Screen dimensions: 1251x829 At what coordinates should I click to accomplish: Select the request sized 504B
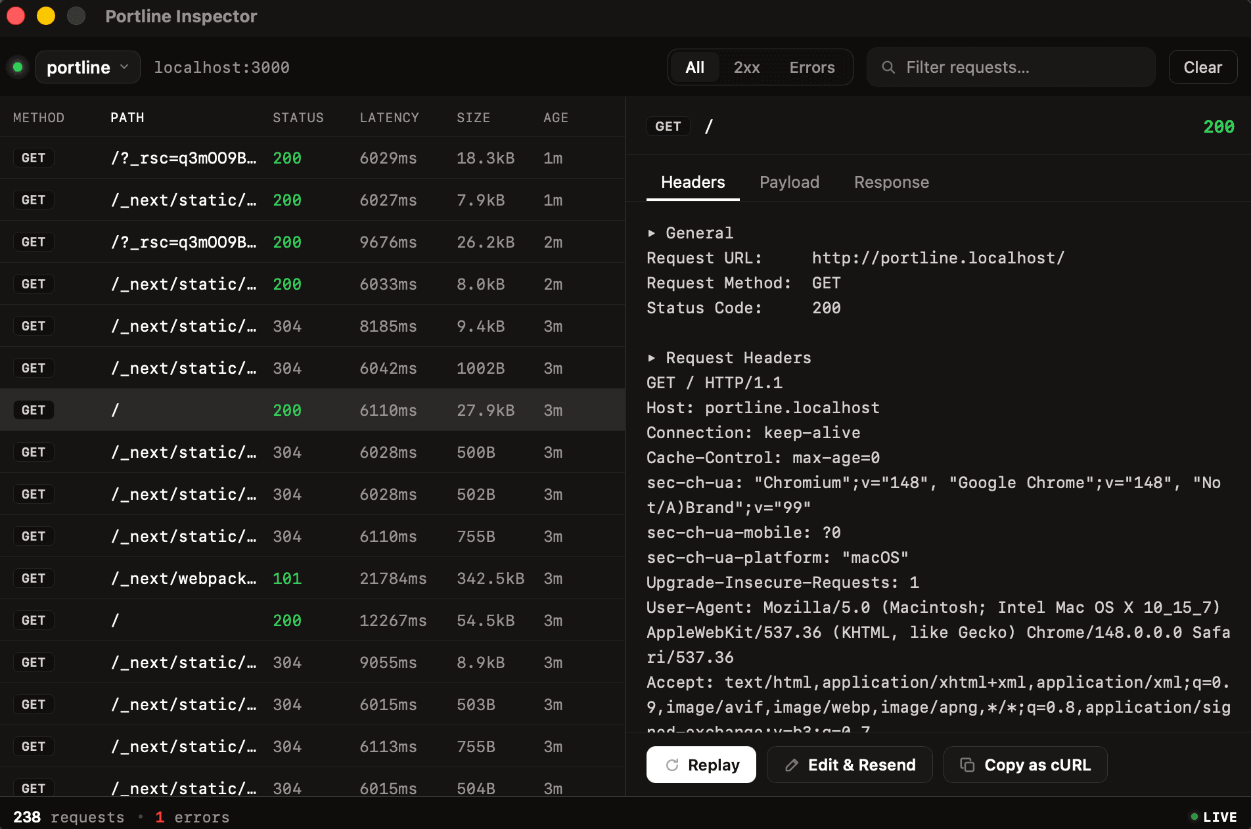tap(312, 782)
